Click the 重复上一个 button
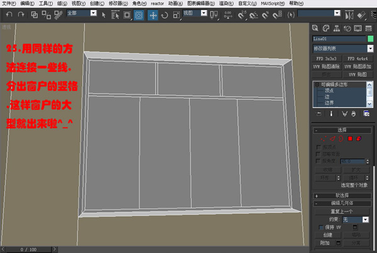377x253 pixels. (x=342, y=212)
